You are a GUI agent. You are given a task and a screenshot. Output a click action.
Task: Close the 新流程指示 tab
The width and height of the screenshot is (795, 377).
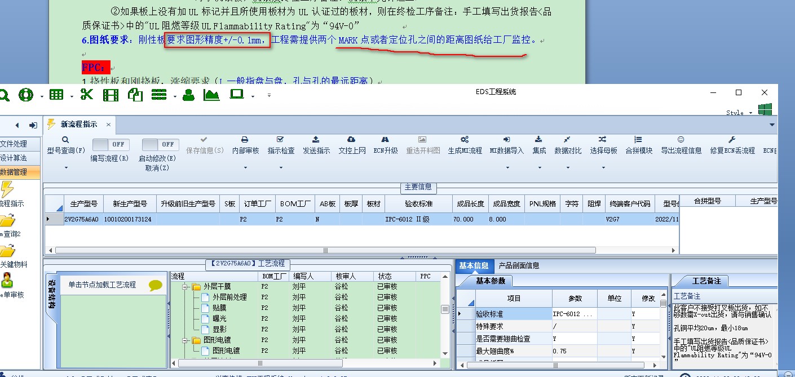click(x=108, y=125)
